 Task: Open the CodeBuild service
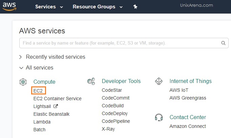(x=113, y=106)
